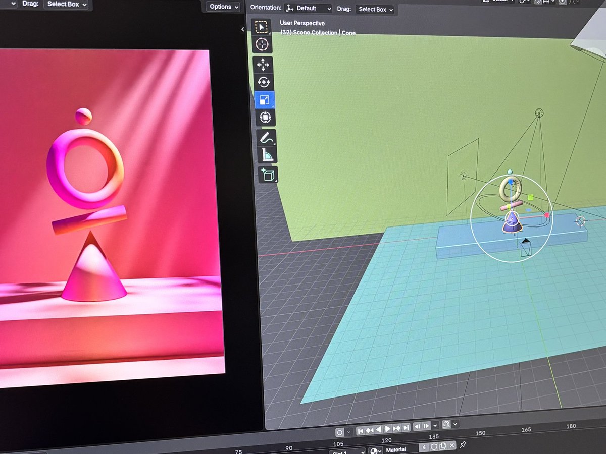
Task: Play the animation in reverse
Action: pos(378,429)
